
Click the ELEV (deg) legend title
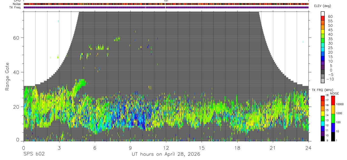coord(322,6)
